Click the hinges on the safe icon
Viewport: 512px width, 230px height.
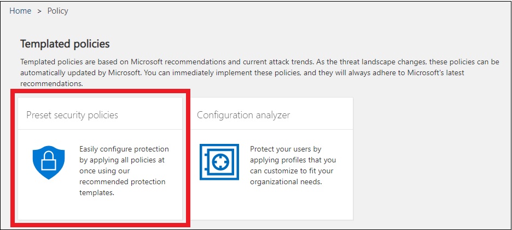coord(205,162)
